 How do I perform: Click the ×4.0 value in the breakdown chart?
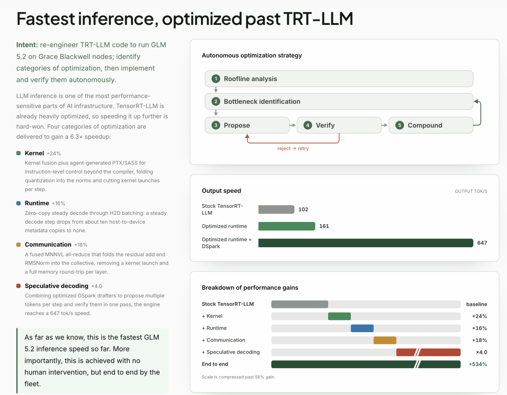click(482, 352)
